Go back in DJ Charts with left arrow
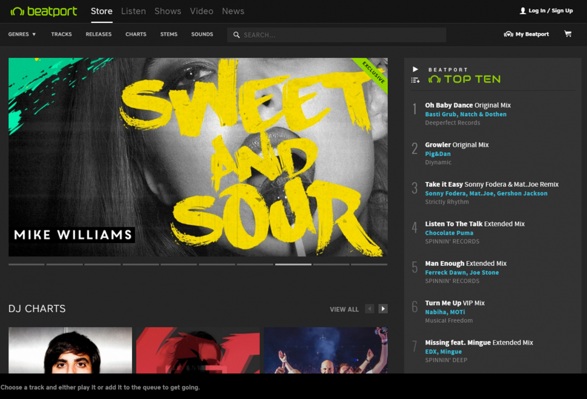This screenshot has width=587, height=399. click(x=370, y=308)
